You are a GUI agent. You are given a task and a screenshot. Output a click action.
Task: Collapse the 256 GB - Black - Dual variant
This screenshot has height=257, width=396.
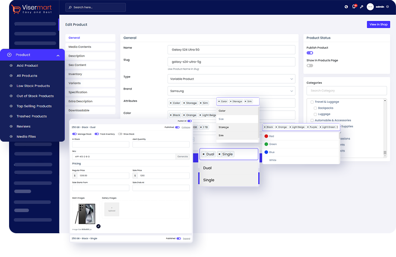point(186,127)
